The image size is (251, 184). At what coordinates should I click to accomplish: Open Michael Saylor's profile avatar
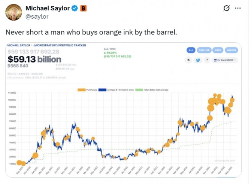pos(13,12)
